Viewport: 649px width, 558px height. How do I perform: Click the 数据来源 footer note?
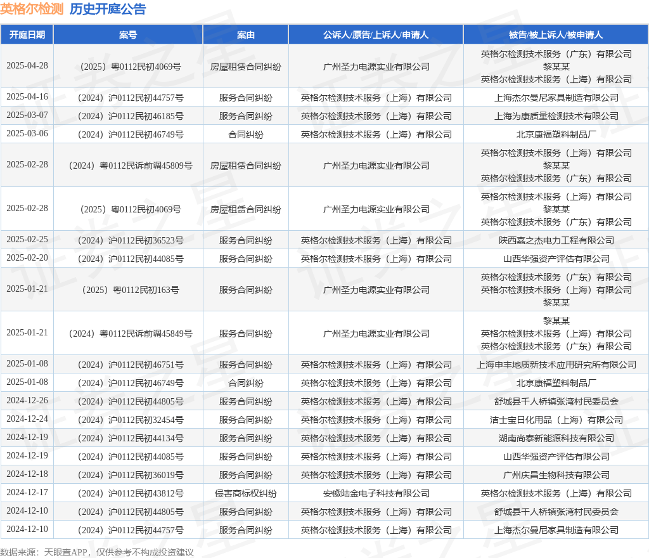click(97, 552)
